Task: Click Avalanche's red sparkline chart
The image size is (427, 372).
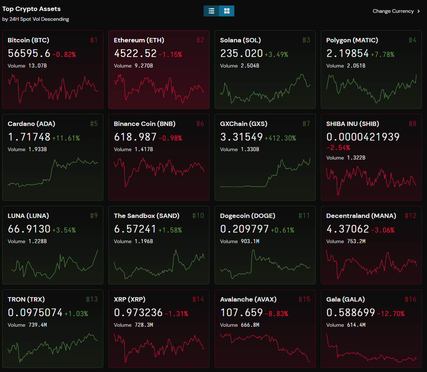Action: [x=265, y=348]
